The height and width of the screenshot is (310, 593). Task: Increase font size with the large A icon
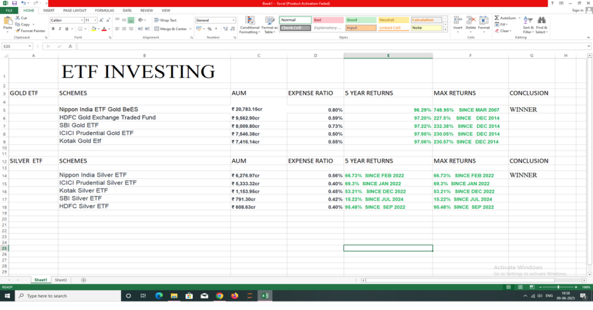[101, 20]
